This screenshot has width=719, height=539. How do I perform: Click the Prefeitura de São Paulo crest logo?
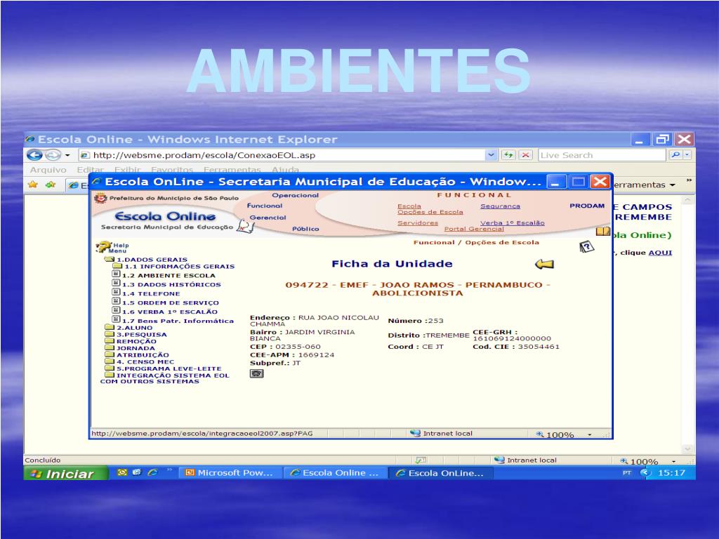[x=100, y=198]
